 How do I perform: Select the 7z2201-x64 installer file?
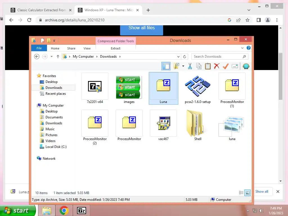[95, 88]
